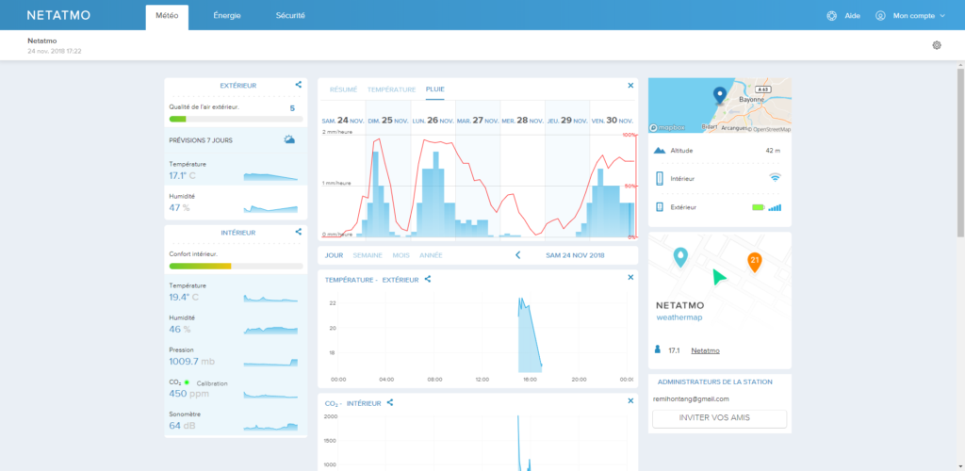Switch graph range to Semaine

point(368,255)
